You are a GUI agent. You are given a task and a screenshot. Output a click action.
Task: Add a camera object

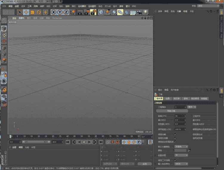[139, 12]
